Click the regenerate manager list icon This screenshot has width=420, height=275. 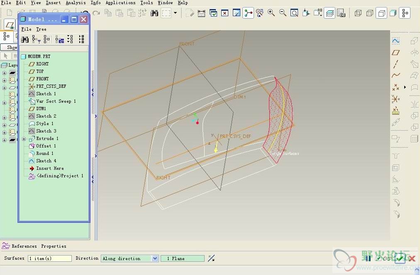click(142, 13)
